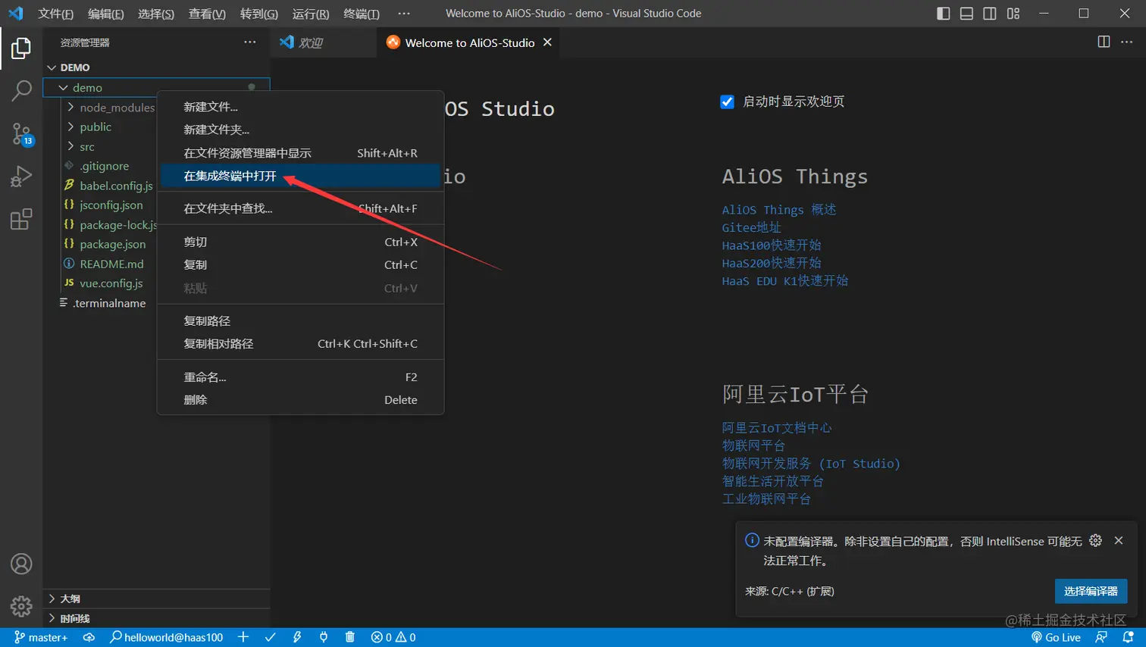Viewport: 1146px width, 647px height.
Task: Open the 文件(F) menu
Action: (55, 14)
